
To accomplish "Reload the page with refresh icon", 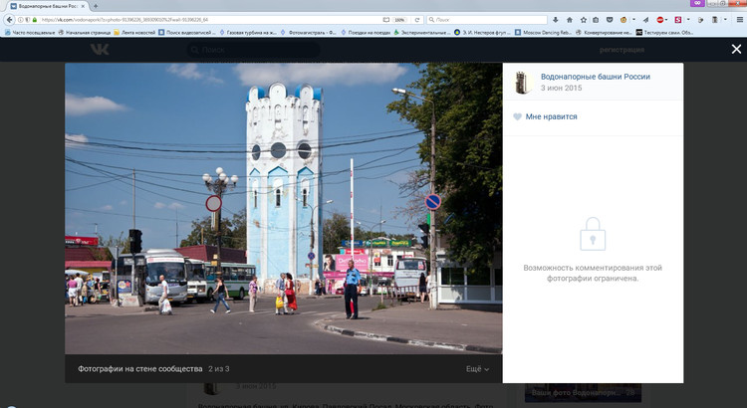I will 417,20.
